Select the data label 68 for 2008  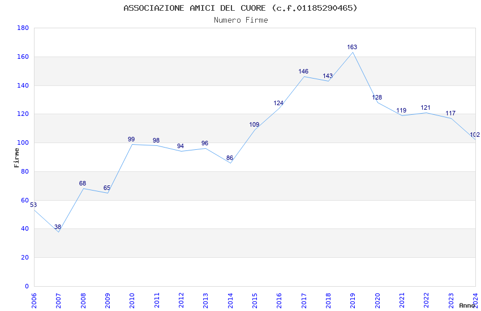coord(83,183)
